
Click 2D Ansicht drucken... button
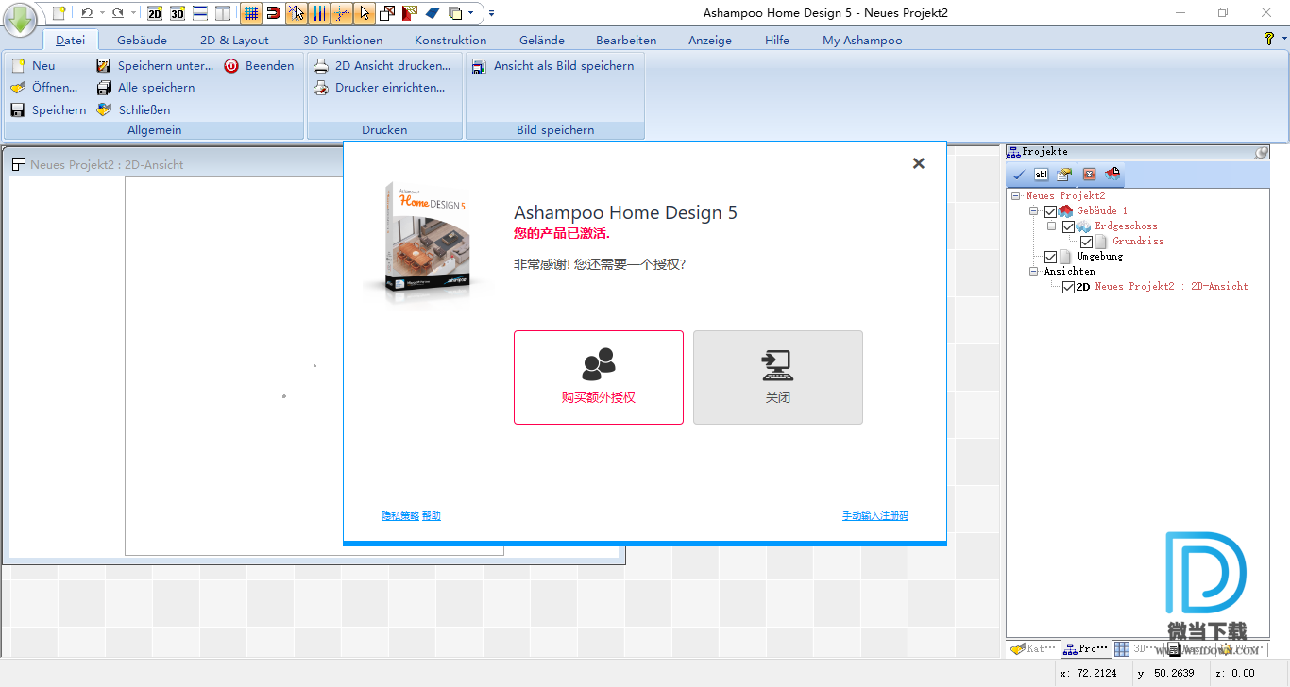click(x=382, y=66)
